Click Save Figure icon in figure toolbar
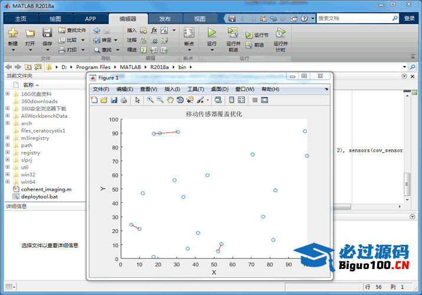 [x=114, y=100]
